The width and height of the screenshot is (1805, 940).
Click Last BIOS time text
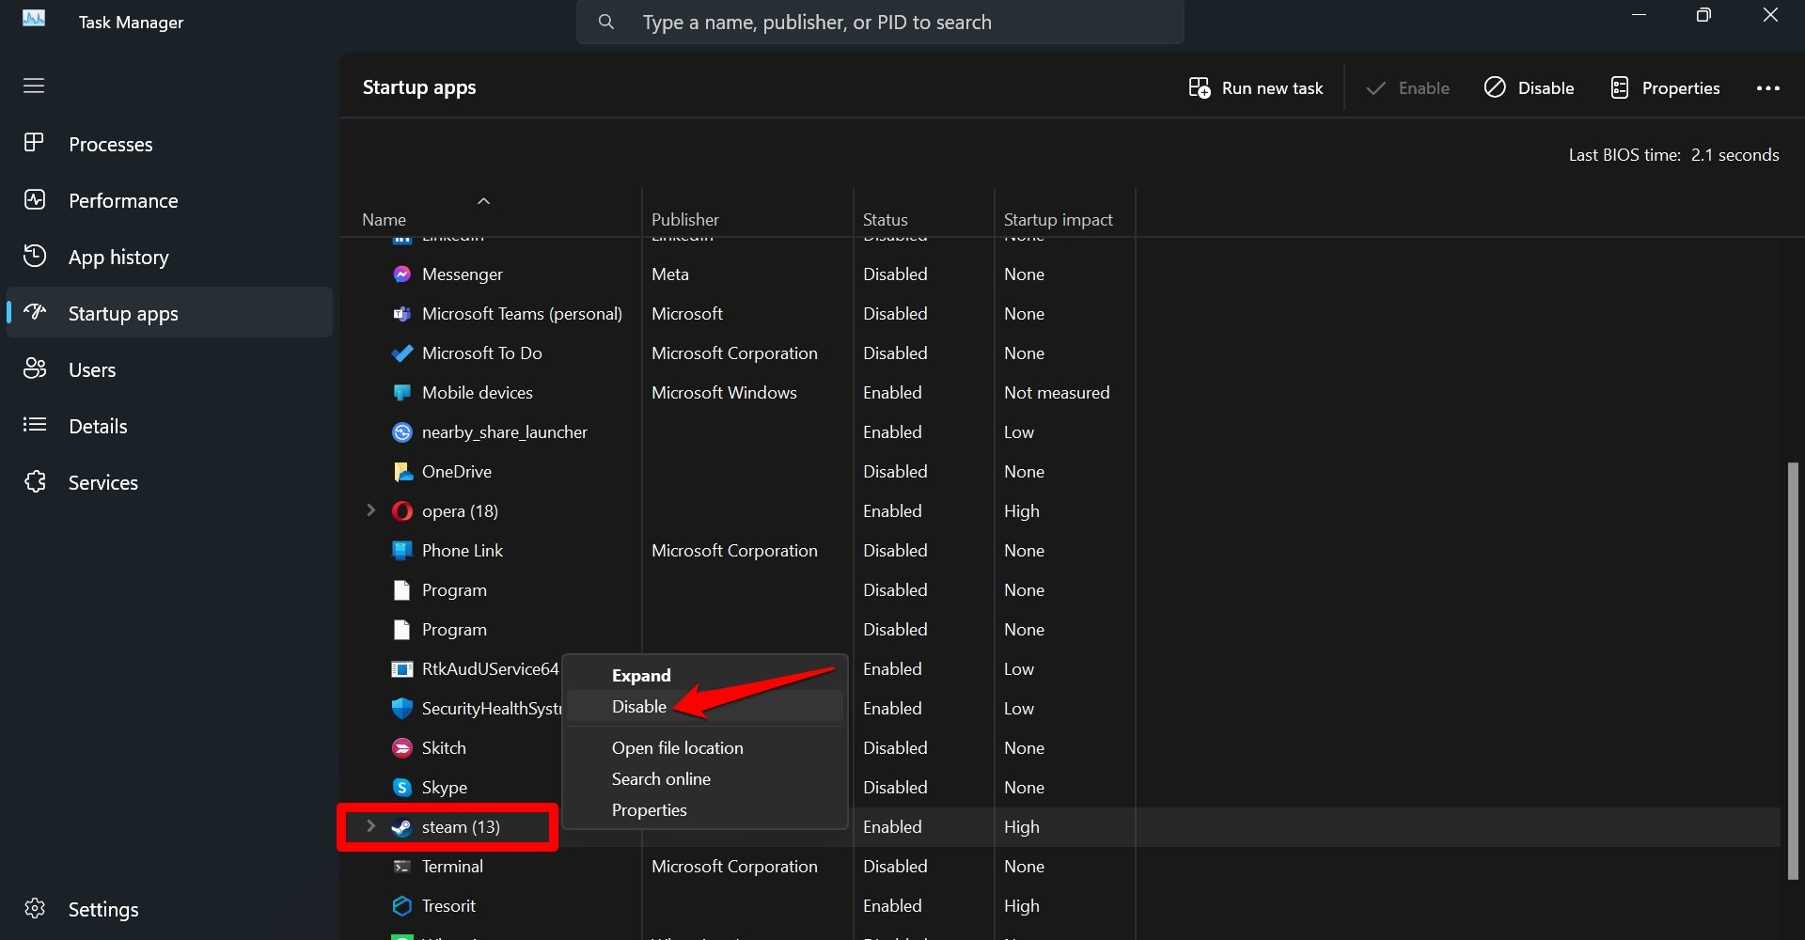click(x=1673, y=155)
